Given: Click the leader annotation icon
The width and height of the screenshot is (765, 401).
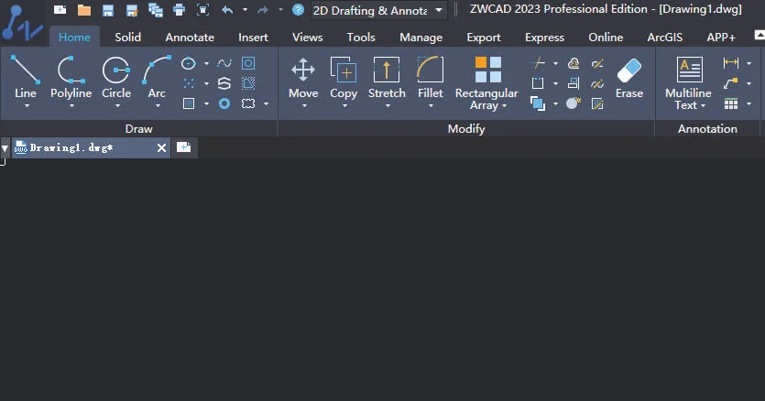Looking at the screenshot, I should 730,83.
